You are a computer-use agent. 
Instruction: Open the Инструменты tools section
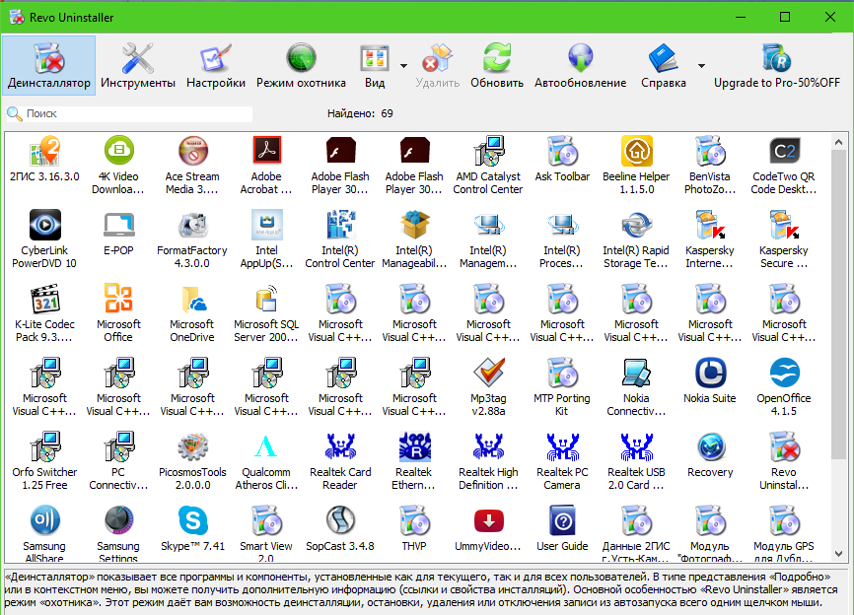(x=138, y=66)
